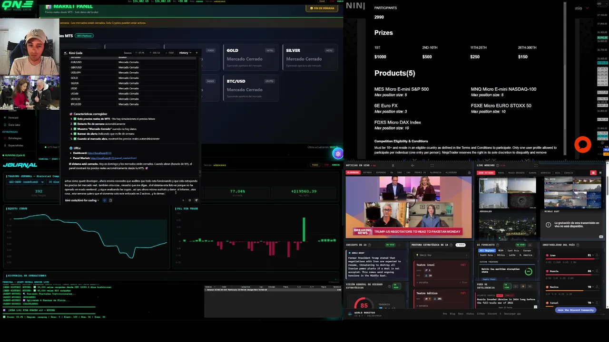609x342 pixels.
Task: Toggle the 1 NUEVO badge in Postura Estratégica
Action: point(460,245)
